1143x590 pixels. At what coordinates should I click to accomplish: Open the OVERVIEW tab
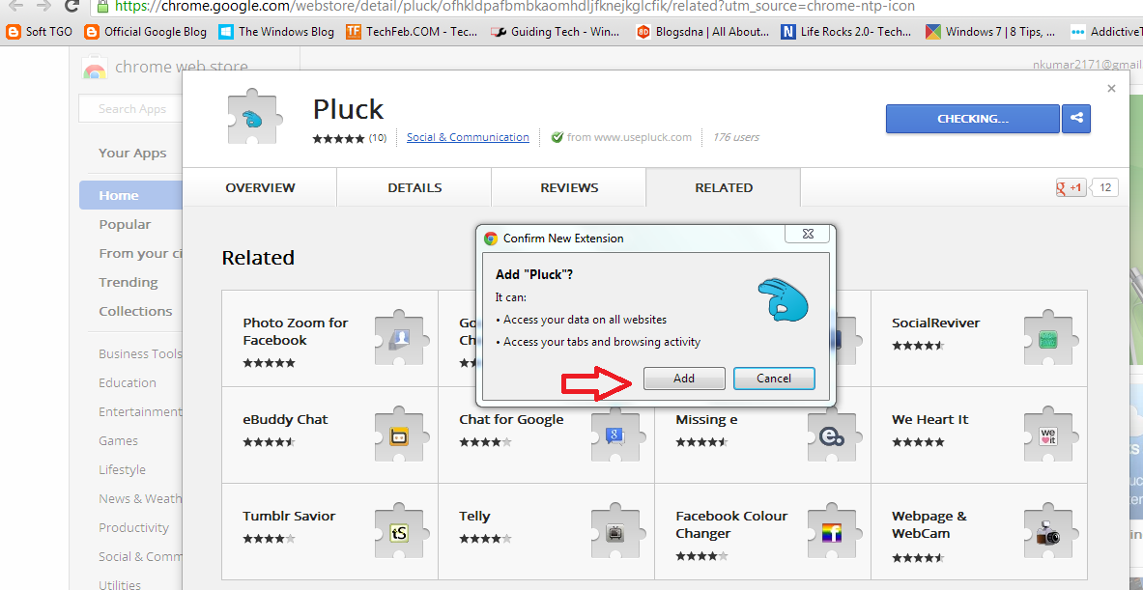pyautogui.click(x=260, y=188)
